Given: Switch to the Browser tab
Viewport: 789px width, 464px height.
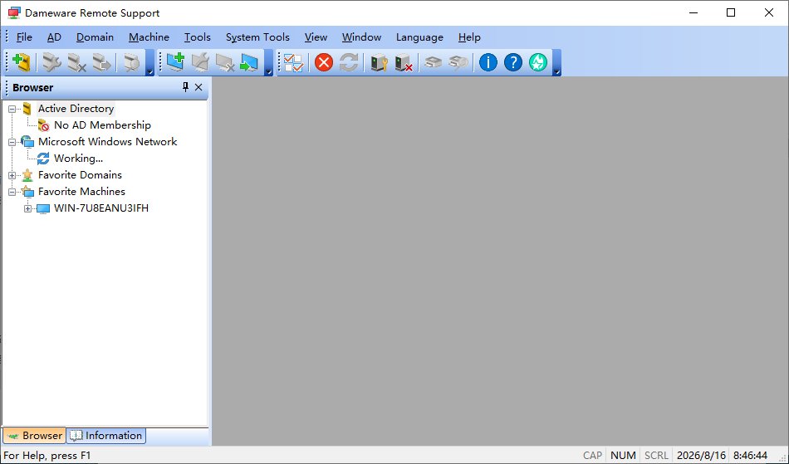Looking at the screenshot, I should pyautogui.click(x=34, y=435).
